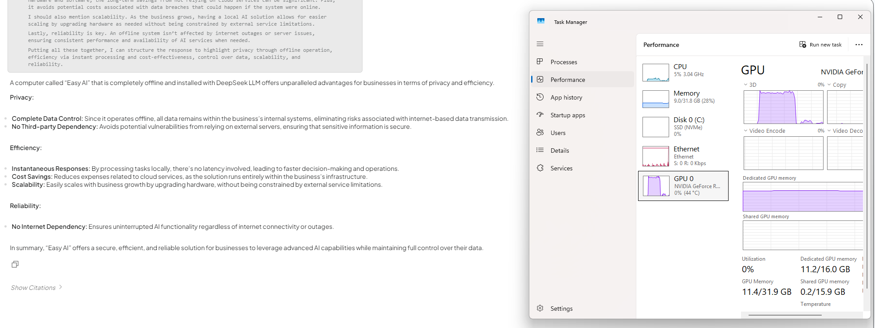875x328 pixels.
Task: Click the Processes sidebar icon
Action: (540, 62)
